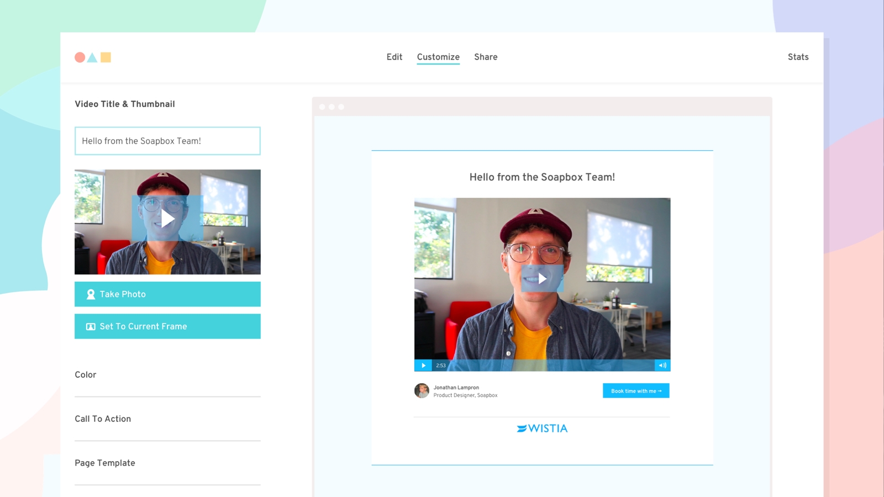Click the Soapbox shapes logo
884x497 pixels.
[x=93, y=57]
